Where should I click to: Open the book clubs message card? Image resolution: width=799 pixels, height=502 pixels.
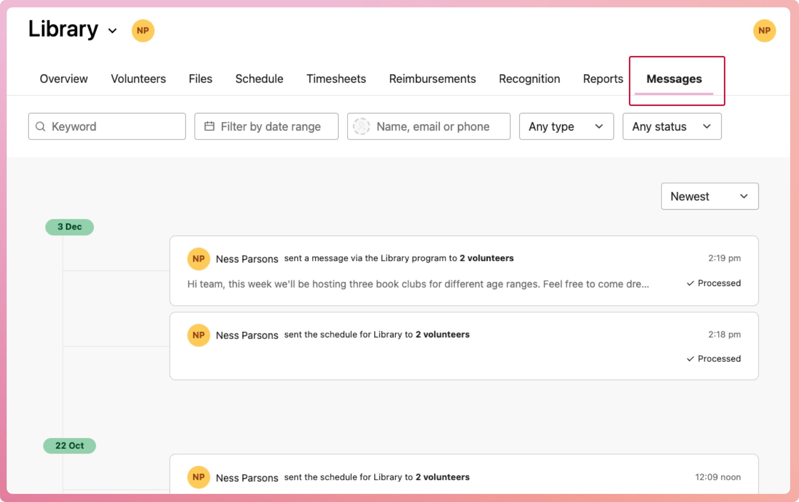point(418,284)
